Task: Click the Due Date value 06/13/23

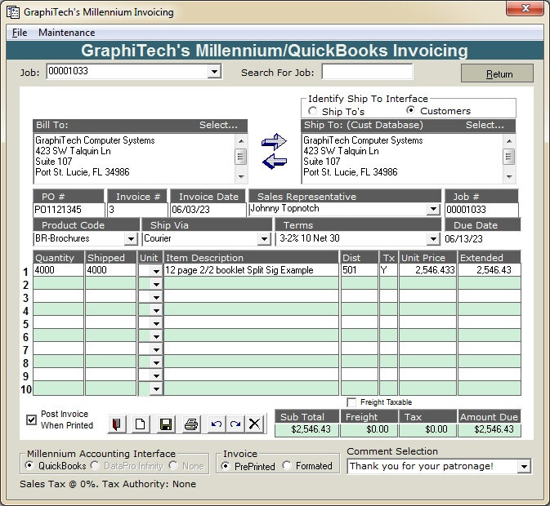Action: [x=463, y=239]
